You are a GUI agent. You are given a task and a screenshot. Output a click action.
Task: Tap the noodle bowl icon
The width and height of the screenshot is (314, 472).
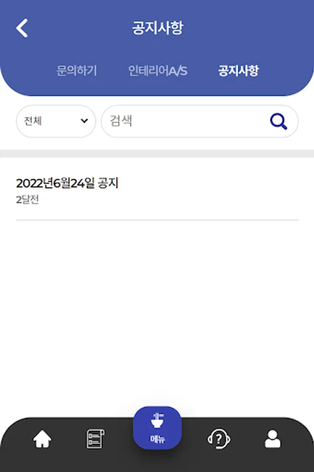157,421
